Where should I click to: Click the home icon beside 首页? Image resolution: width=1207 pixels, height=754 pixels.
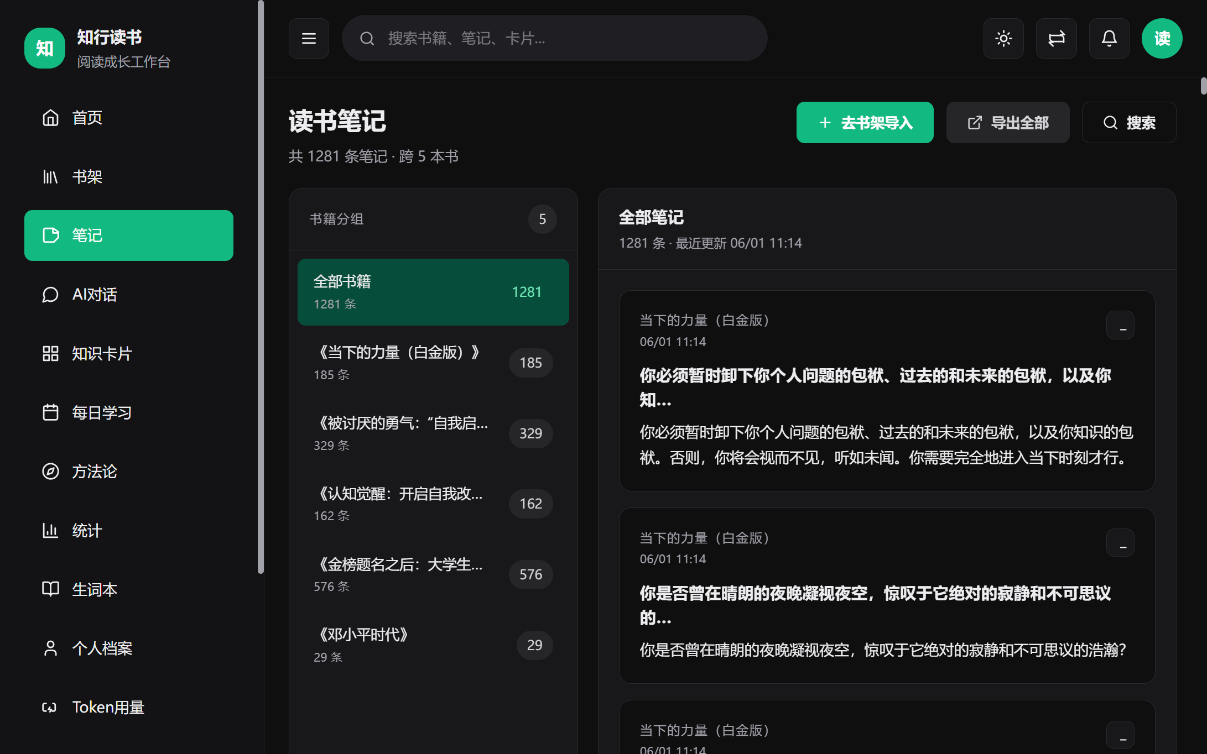(50, 118)
